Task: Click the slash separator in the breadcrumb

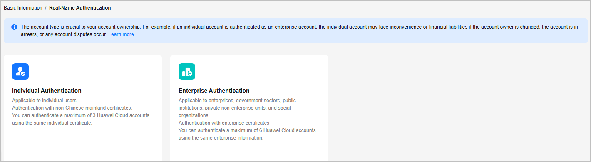Action: pos(46,8)
